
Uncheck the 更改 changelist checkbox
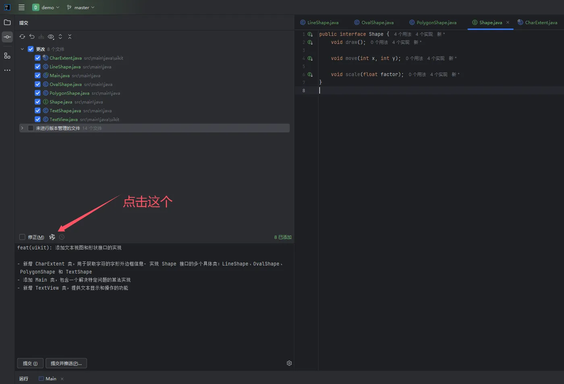pyautogui.click(x=31, y=49)
